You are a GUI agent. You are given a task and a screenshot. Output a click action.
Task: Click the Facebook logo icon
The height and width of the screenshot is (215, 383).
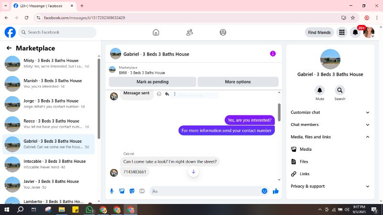[10, 32]
